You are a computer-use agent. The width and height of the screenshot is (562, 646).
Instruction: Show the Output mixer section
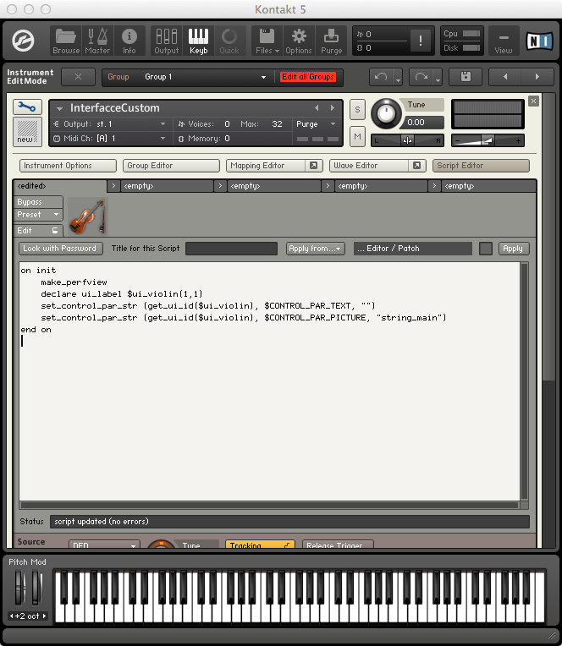coord(166,40)
